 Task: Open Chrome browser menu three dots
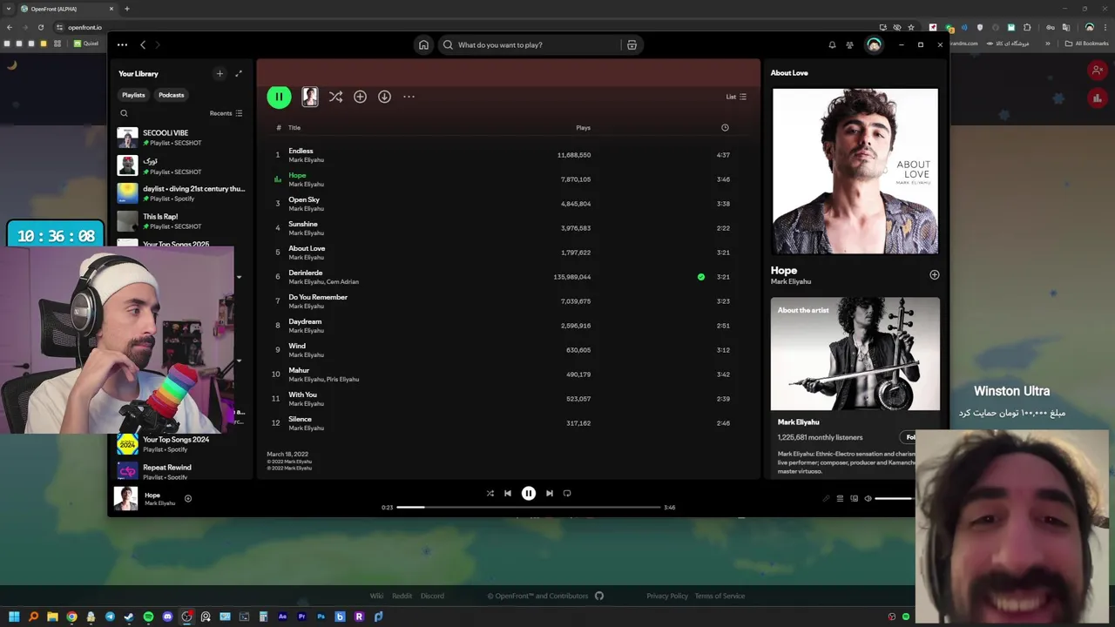tap(1105, 27)
